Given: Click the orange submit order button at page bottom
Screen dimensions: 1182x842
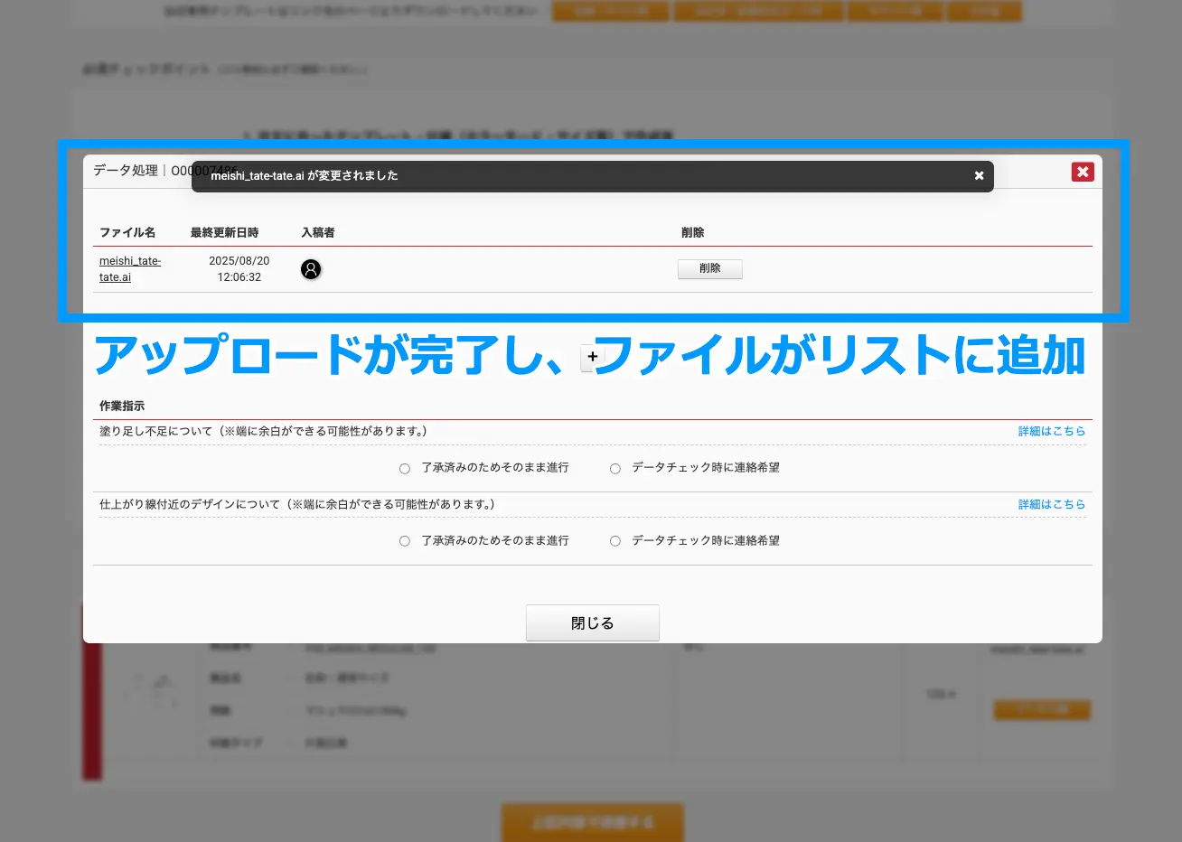Looking at the screenshot, I should tap(592, 822).
